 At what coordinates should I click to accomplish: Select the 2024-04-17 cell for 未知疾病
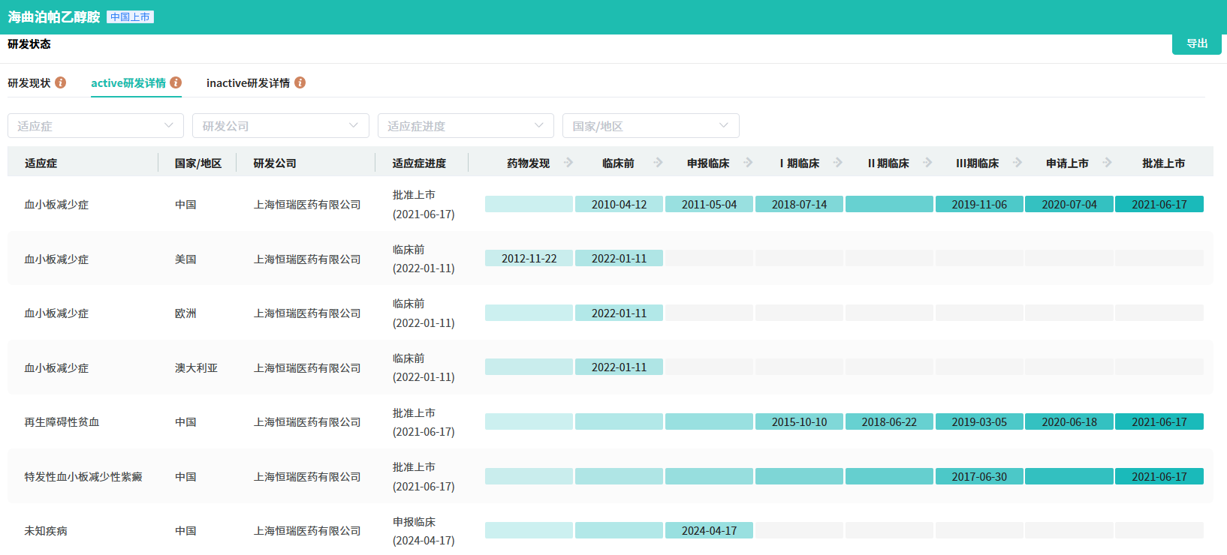(709, 531)
